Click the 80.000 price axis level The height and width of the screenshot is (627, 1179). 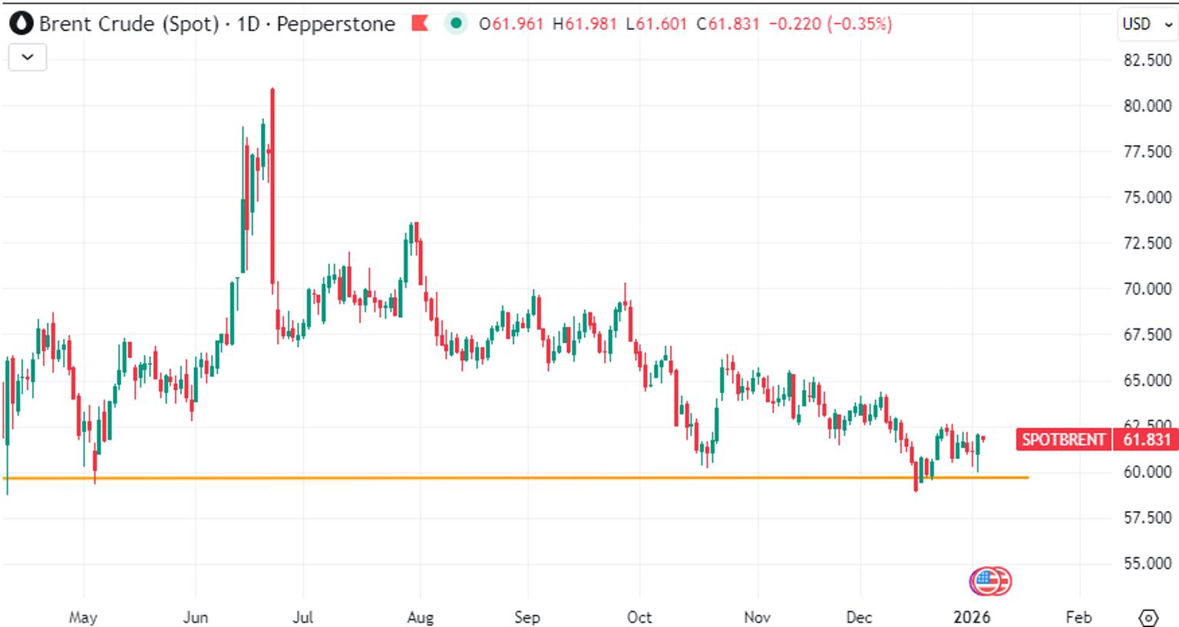1147,106
